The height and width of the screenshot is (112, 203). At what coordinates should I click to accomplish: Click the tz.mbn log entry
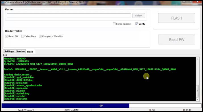[15, 91]
